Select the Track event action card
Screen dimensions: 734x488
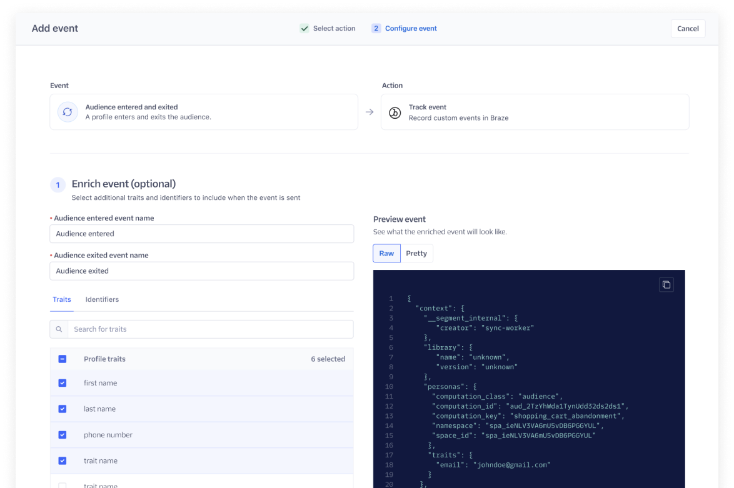(x=535, y=112)
